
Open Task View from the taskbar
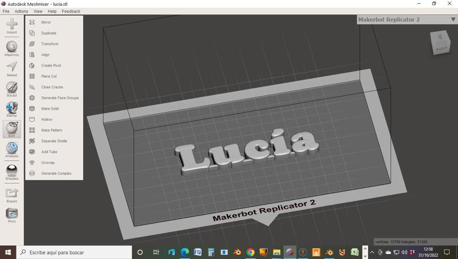pos(156,252)
